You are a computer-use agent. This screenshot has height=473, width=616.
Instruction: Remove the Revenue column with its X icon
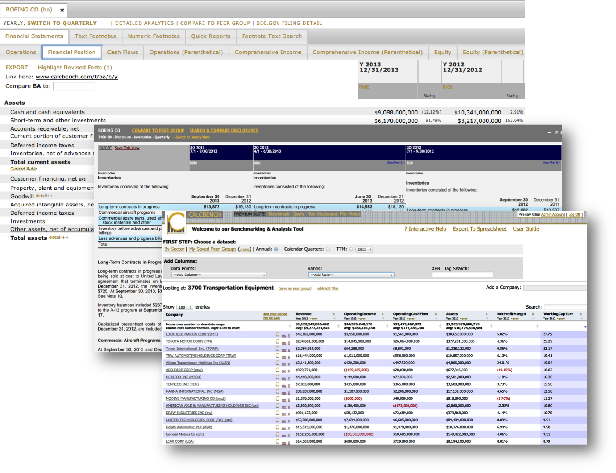[333, 314]
